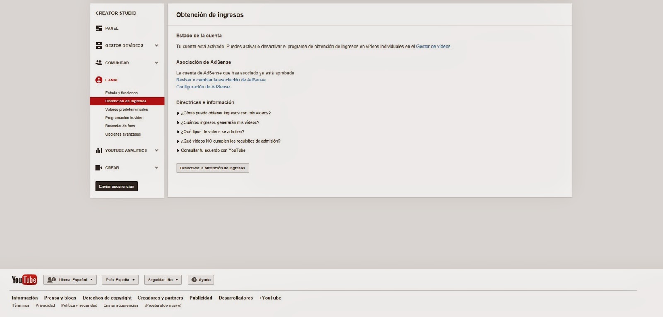The width and height of the screenshot is (663, 317).
Task: Open Publicidad footer link
Action: click(201, 298)
